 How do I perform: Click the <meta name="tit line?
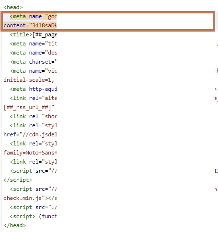pyautogui.click(x=33, y=44)
